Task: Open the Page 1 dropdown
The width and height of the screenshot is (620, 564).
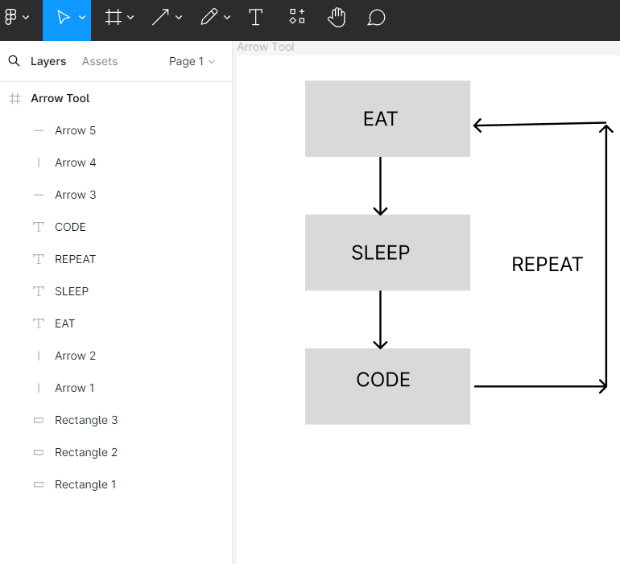Action: point(192,61)
